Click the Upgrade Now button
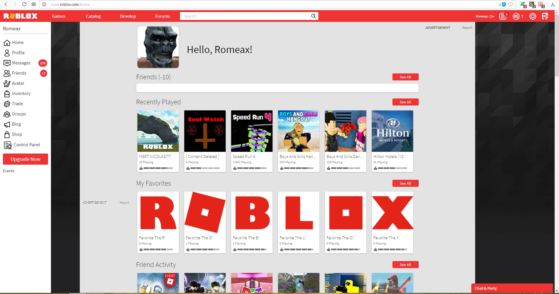 [25, 159]
